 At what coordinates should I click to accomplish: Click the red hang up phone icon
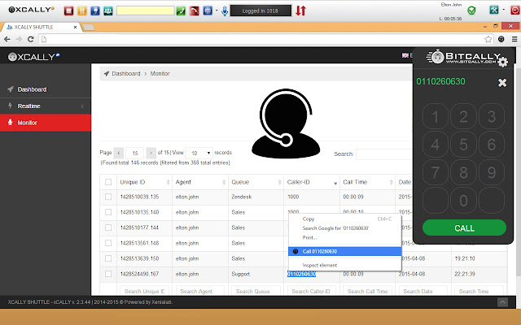pyautogui.click(x=194, y=11)
